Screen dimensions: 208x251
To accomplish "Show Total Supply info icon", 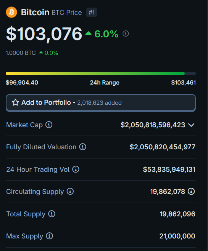I will [52, 214].
